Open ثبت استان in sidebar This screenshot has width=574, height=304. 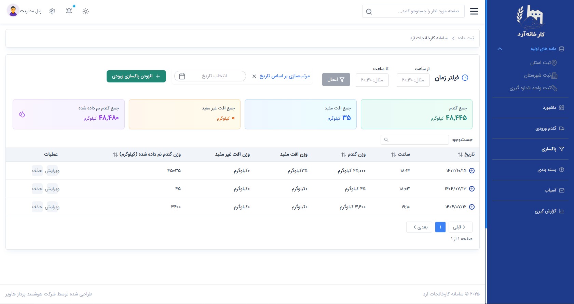click(544, 63)
